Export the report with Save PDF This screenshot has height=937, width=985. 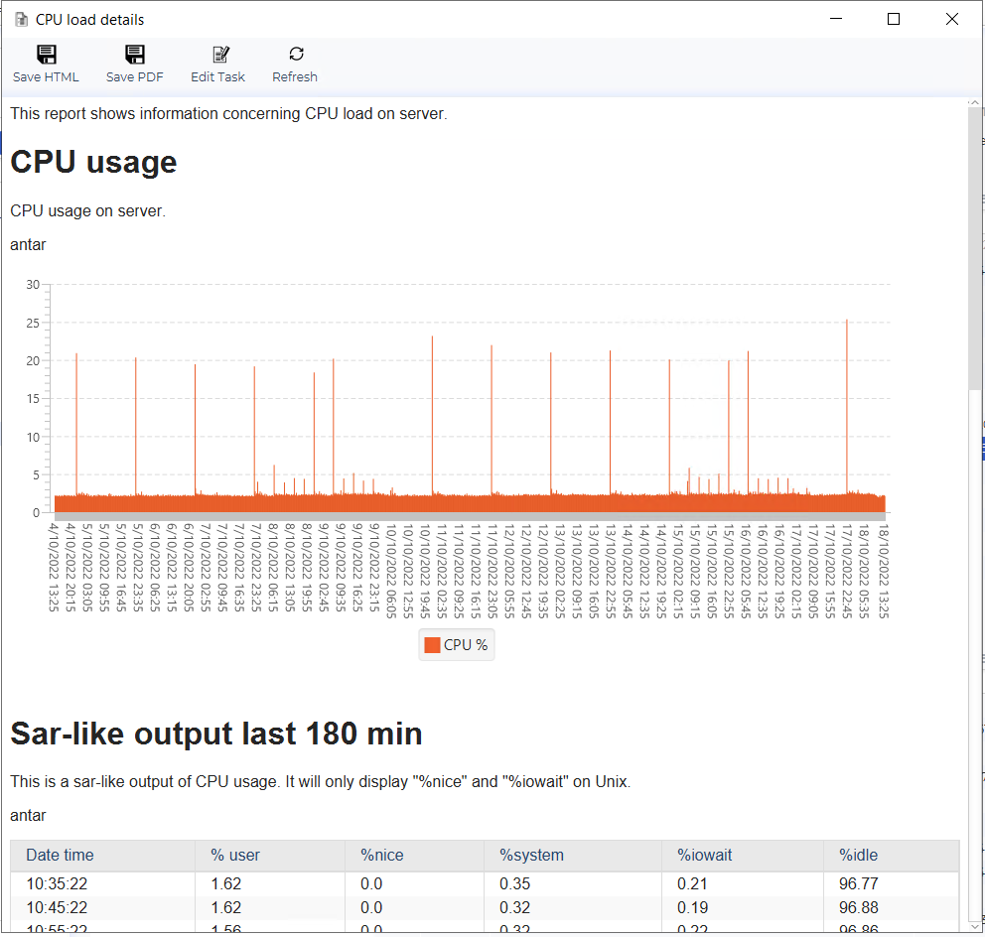134,56
